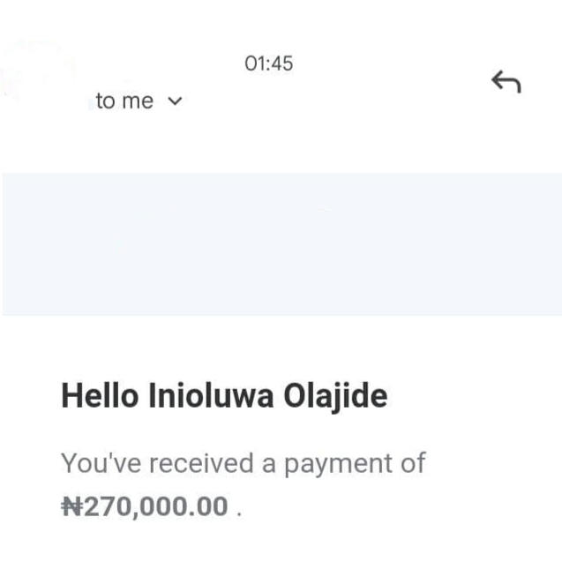Tap the Naira currency symbol
The height and width of the screenshot is (562, 562).
70,506
